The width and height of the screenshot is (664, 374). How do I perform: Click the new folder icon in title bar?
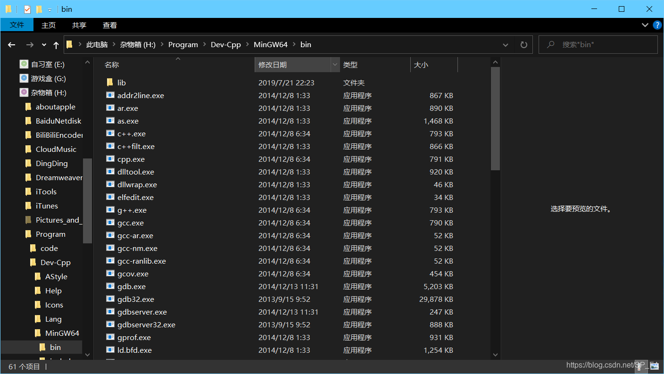click(x=39, y=9)
